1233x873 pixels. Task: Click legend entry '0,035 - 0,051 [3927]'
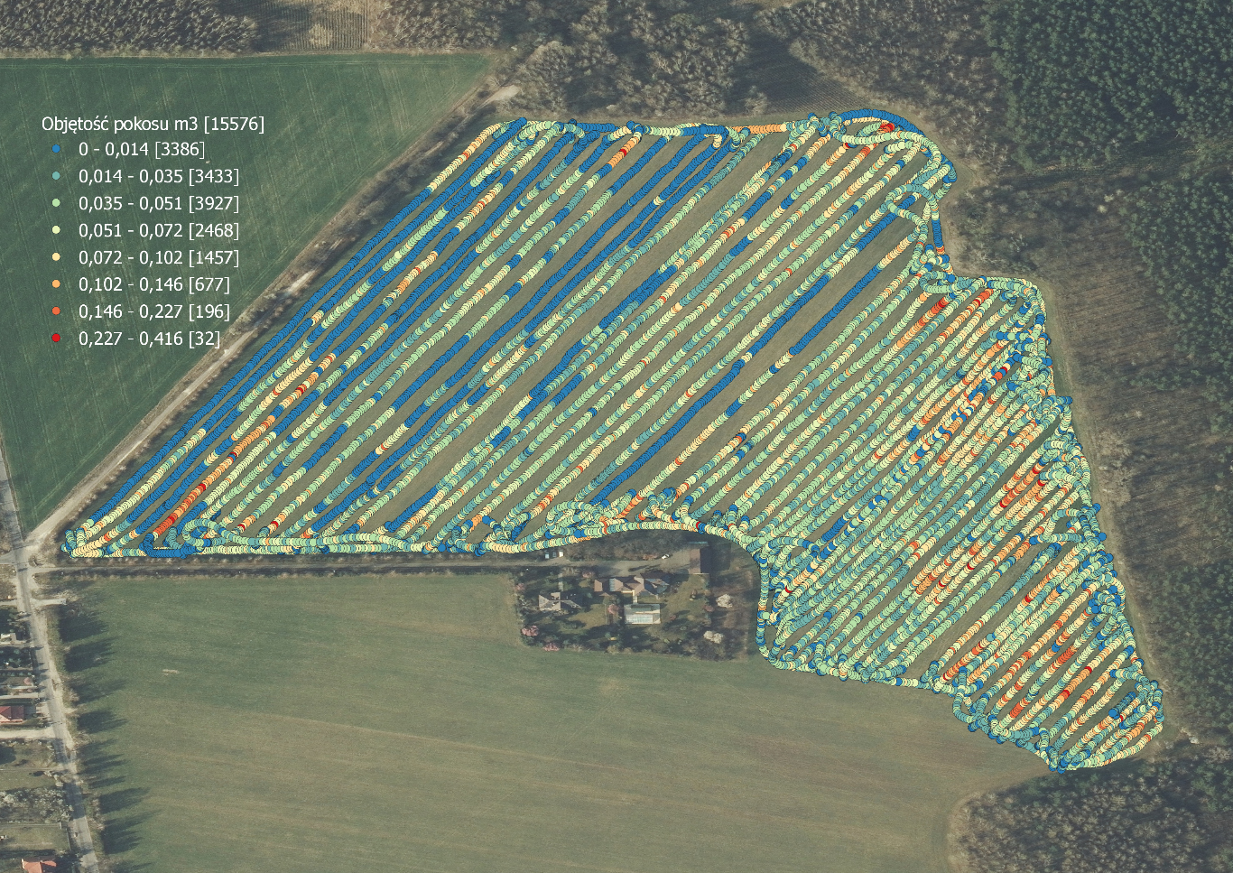click(159, 203)
